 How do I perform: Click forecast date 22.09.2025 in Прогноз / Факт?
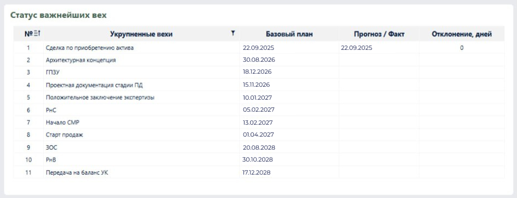356,48
